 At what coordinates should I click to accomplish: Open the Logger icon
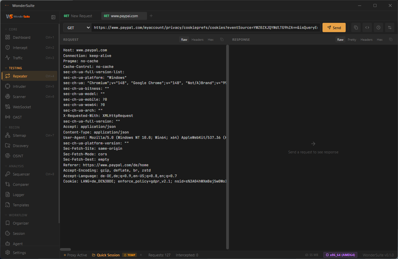(x=8, y=195)
